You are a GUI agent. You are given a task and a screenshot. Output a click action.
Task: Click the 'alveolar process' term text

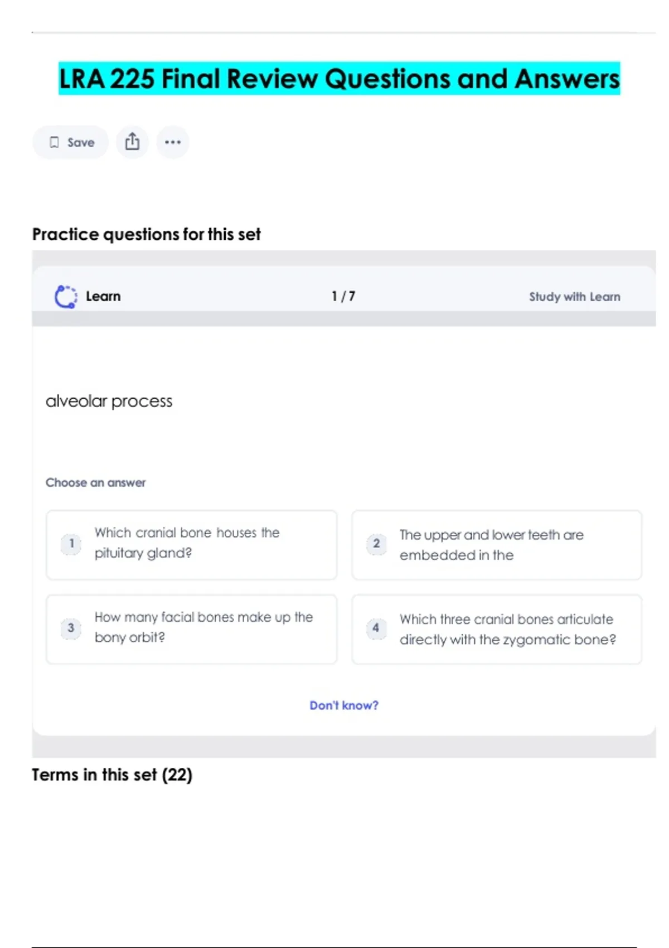(x=109, y=401)
